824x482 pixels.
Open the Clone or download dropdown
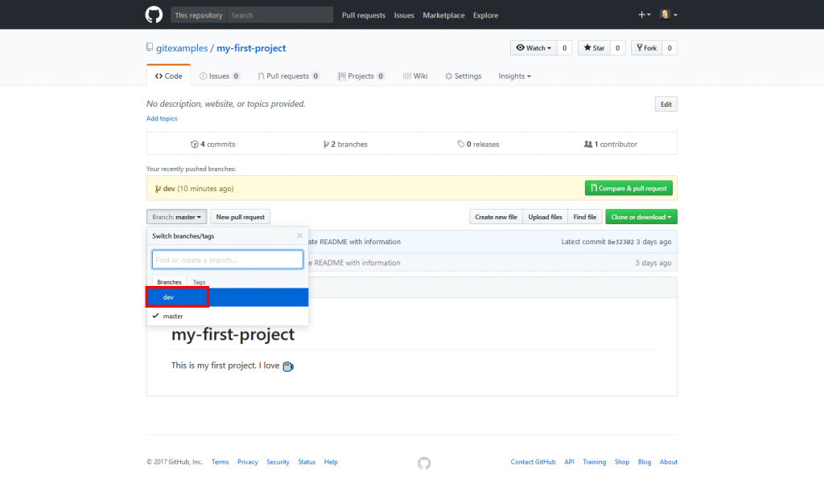(641, 216)
